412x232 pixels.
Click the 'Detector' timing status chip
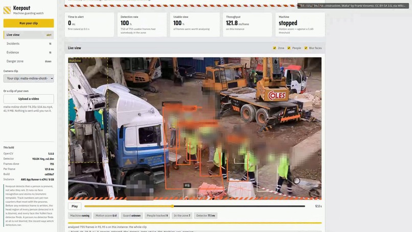[205, 216]
